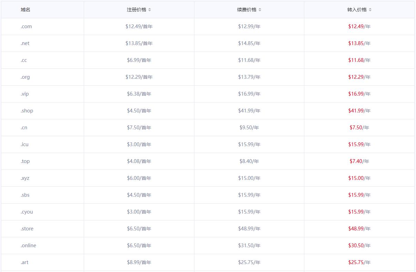Image resolution: width=416 pixels, height=272 pixels.
Task: Open the .org domain row
Action: pos(25,77)
